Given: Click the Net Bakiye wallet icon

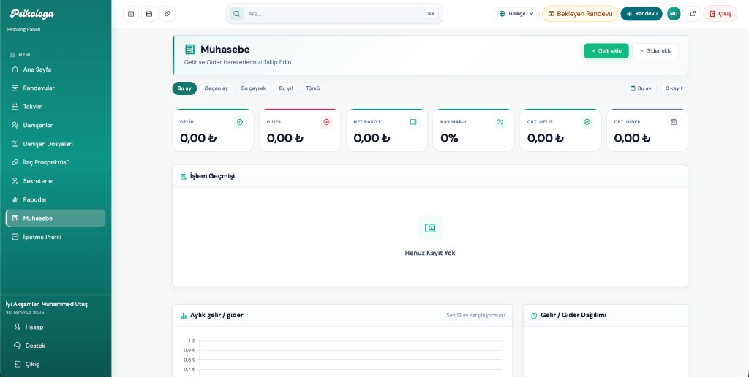Looking at the screenshot, I should pyautogui.click(x=413, y=122).
